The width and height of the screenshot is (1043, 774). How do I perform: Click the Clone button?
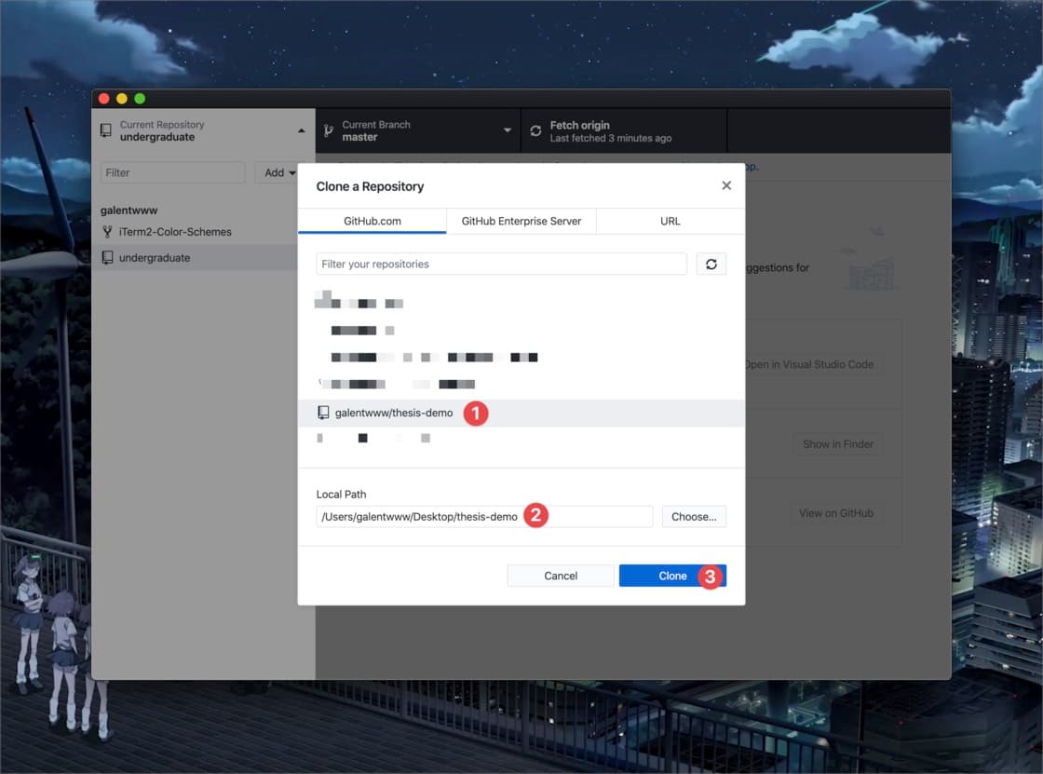pos(672,576)
